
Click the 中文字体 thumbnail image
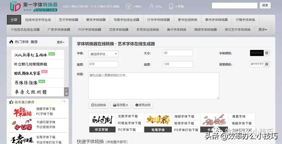pos(102,123)
